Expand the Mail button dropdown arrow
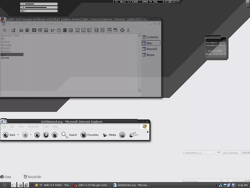Image resolution: width=250 pixels, height=188 pixels. point(138,135)
